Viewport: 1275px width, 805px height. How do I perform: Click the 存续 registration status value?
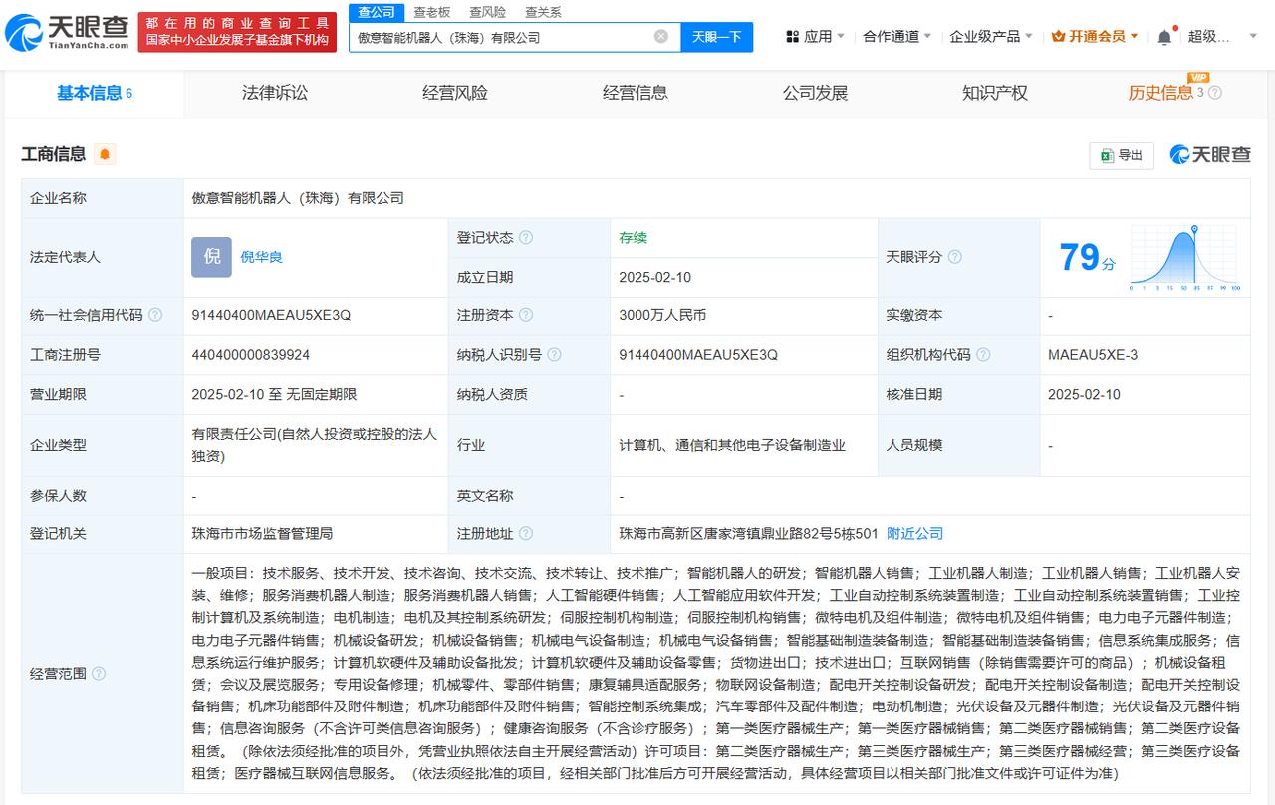(x=633, y=238)
